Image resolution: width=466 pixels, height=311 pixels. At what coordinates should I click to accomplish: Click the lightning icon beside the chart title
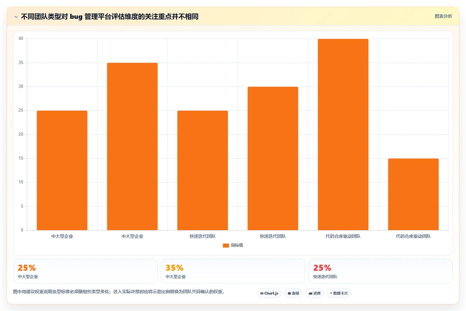coord(16,17)
